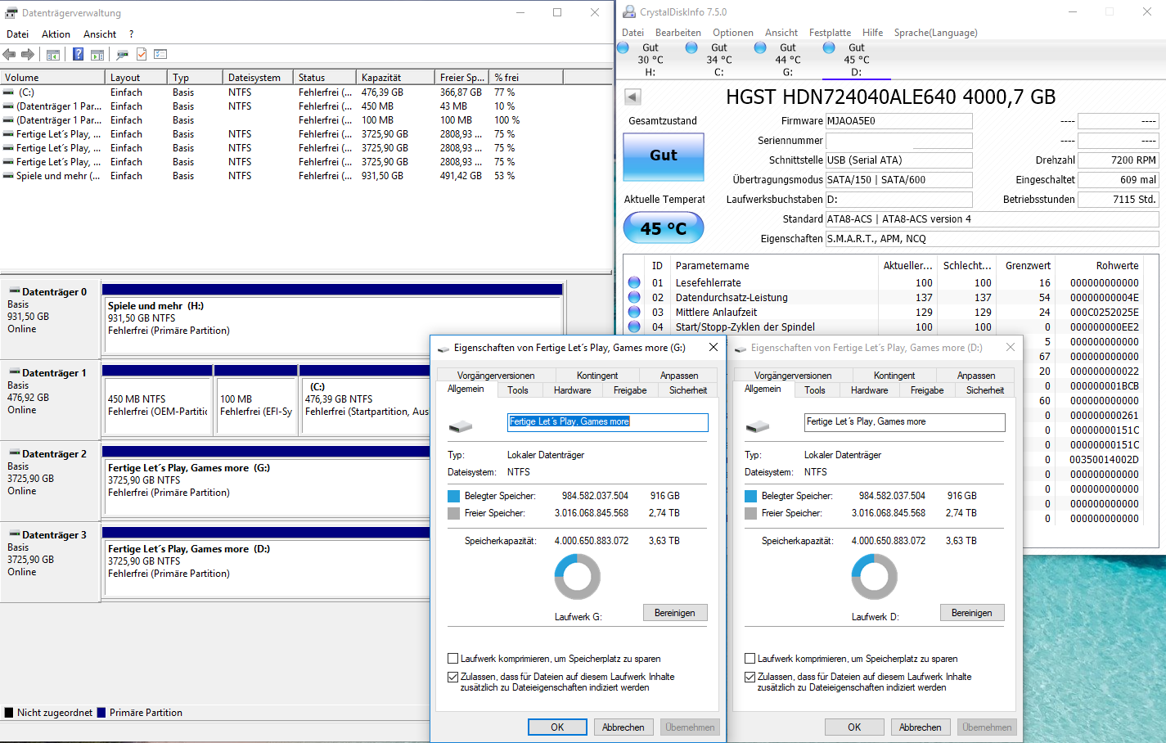This screenshot has height=743, width=1166.
Task: Switch to Freigabe tab in D: properties
Action: coord(927,390)
